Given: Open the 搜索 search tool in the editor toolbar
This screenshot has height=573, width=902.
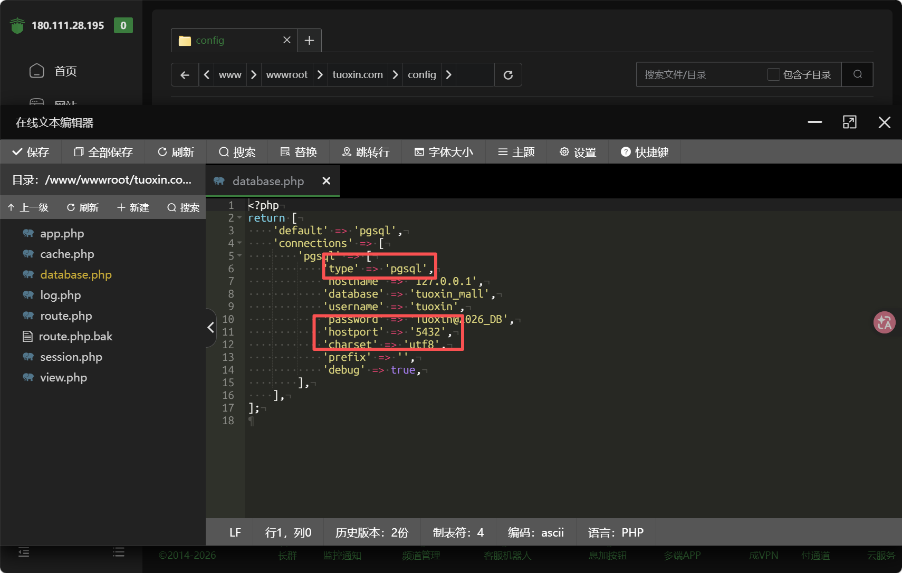Looking at the screenshot, I should (237, 152).
